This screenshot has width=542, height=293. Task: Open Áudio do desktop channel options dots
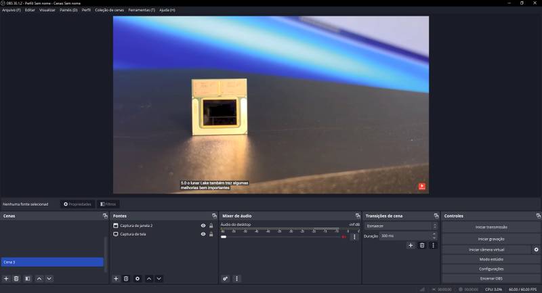point(354,237)
